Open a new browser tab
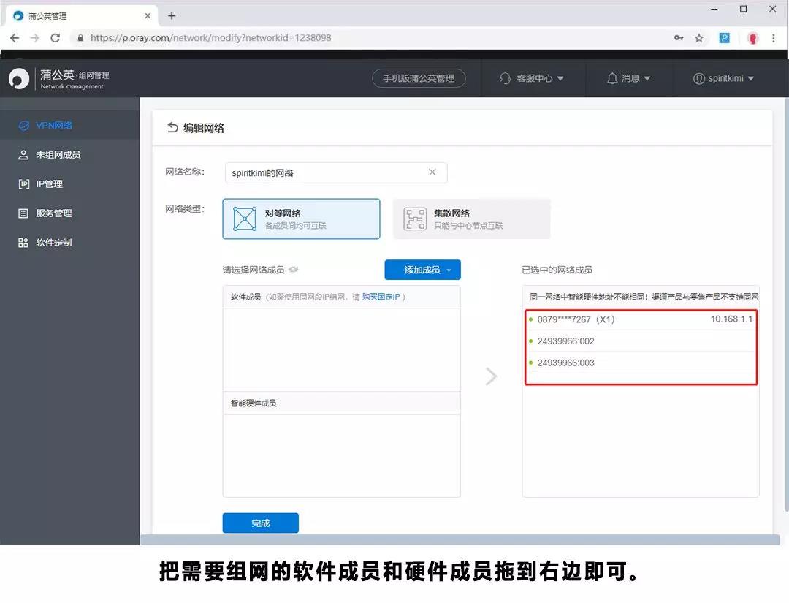The width and height of the screenshot is (789, 603). [172, 15]
